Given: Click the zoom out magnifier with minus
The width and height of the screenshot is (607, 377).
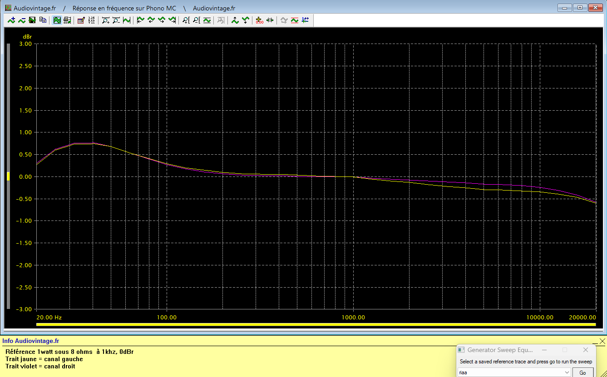Looking at the screenshot, I should click(116, 20).
